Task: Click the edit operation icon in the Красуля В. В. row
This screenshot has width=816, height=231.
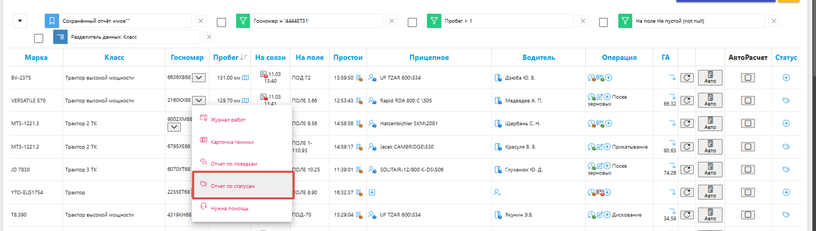Action: click(600, 147)
